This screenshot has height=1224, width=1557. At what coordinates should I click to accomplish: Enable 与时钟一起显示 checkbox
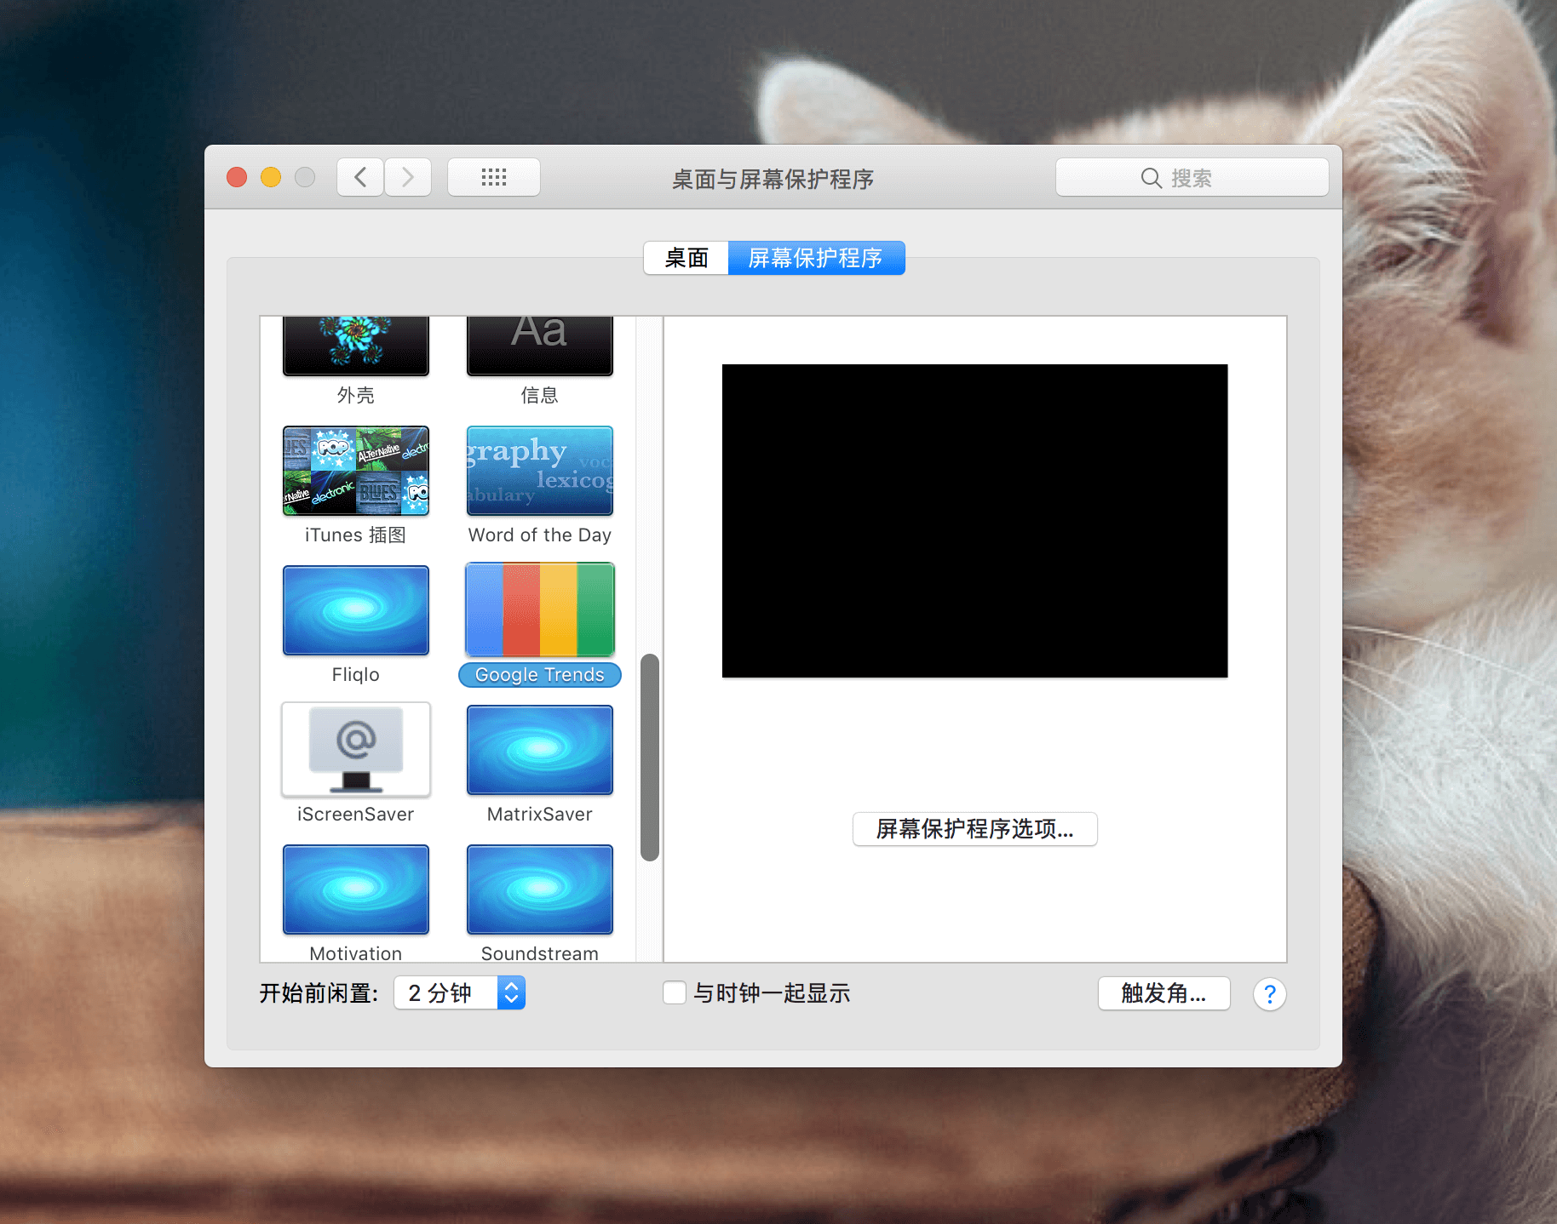click(675, 993)
